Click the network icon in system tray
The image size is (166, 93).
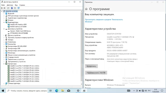143,91
